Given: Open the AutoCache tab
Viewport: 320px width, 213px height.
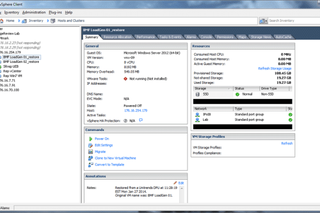Looking at the screenshot, I should [x=283, y=37].
